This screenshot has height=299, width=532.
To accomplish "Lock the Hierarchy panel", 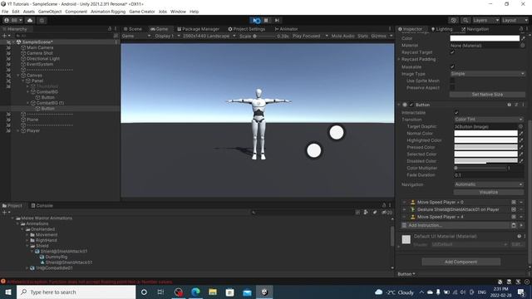I will [110, 29].
